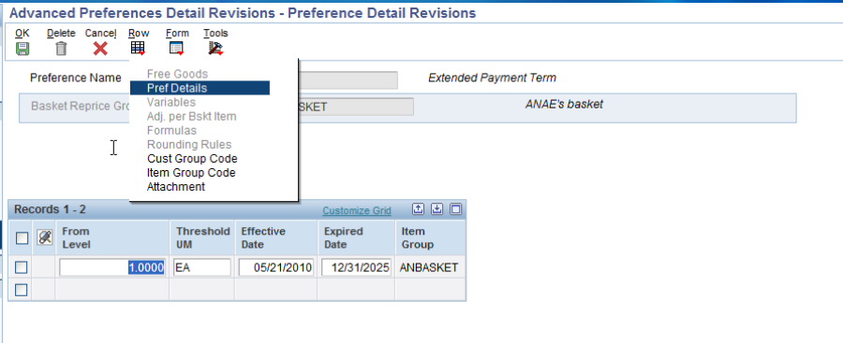Click the OK save disk icon

pos(22,49)
